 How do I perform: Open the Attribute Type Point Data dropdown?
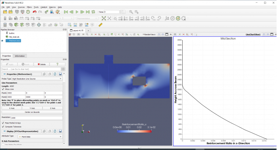40,137
